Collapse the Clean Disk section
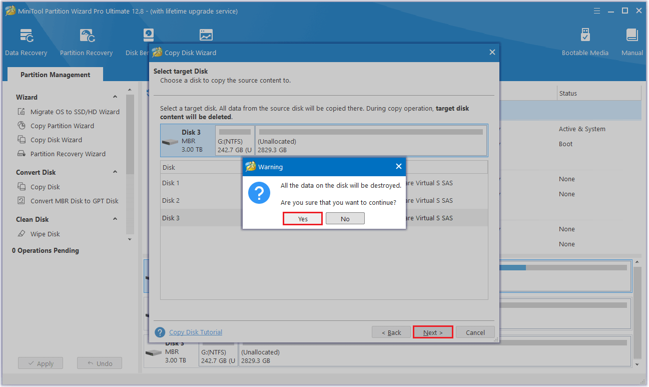The height and width of the screenshot is (387, 649). click(115, 219)
